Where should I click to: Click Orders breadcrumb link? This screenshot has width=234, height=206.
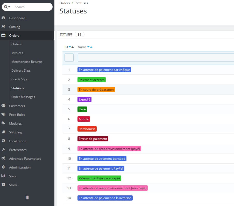click(x=65, y=3)
